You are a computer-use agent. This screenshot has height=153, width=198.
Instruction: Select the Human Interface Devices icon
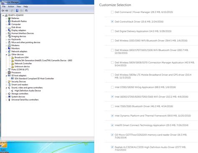[x=9, y=33]
